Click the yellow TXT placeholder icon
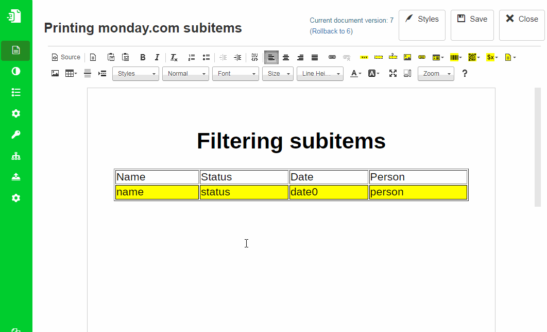 point(364,57)
